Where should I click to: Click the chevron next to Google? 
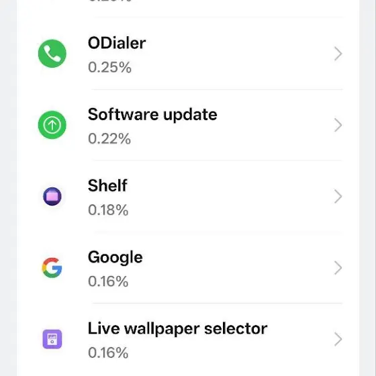point(338,268)
